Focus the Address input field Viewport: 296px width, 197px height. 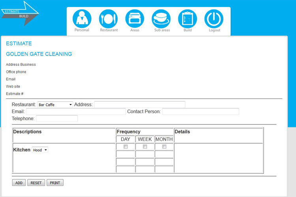click(x=139, y=104)
